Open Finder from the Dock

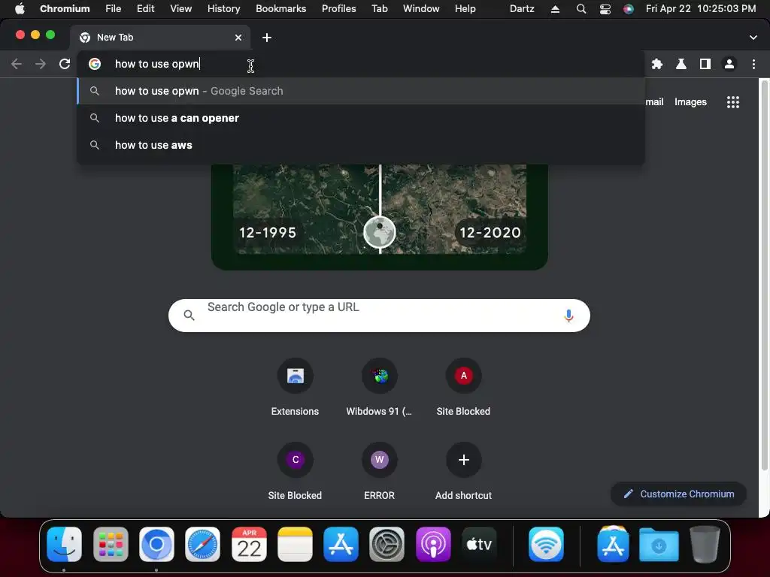(65, 544)
